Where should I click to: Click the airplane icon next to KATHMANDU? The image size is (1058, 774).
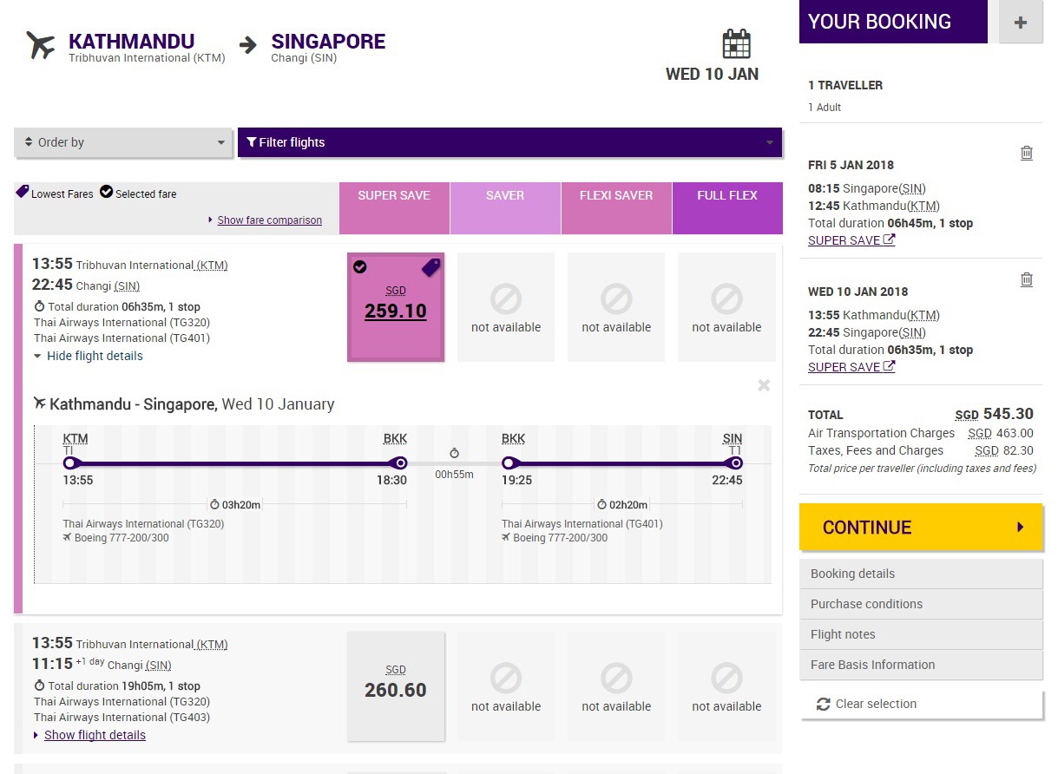41,44
